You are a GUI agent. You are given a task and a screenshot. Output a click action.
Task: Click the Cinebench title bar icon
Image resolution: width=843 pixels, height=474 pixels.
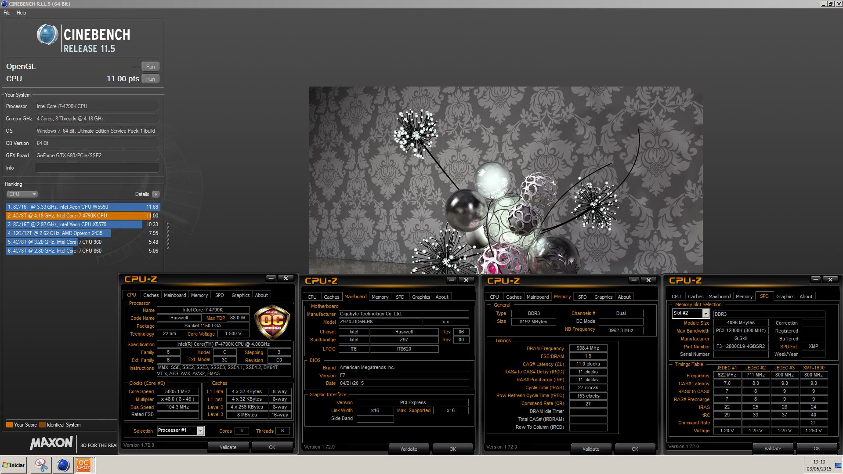[x=4, y=4]
